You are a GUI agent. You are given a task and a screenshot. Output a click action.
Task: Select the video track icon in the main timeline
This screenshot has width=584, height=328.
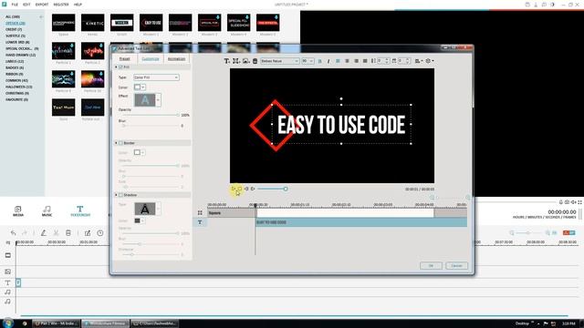click(x=8, y=255)
